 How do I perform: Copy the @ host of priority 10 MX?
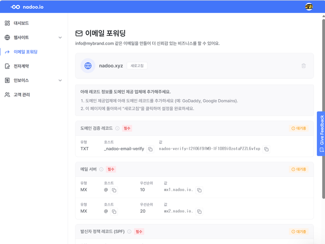coord(114,190)
